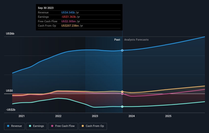Toggle the Earnings legend button
Screen dimensions: 209x133
[36, 126]
